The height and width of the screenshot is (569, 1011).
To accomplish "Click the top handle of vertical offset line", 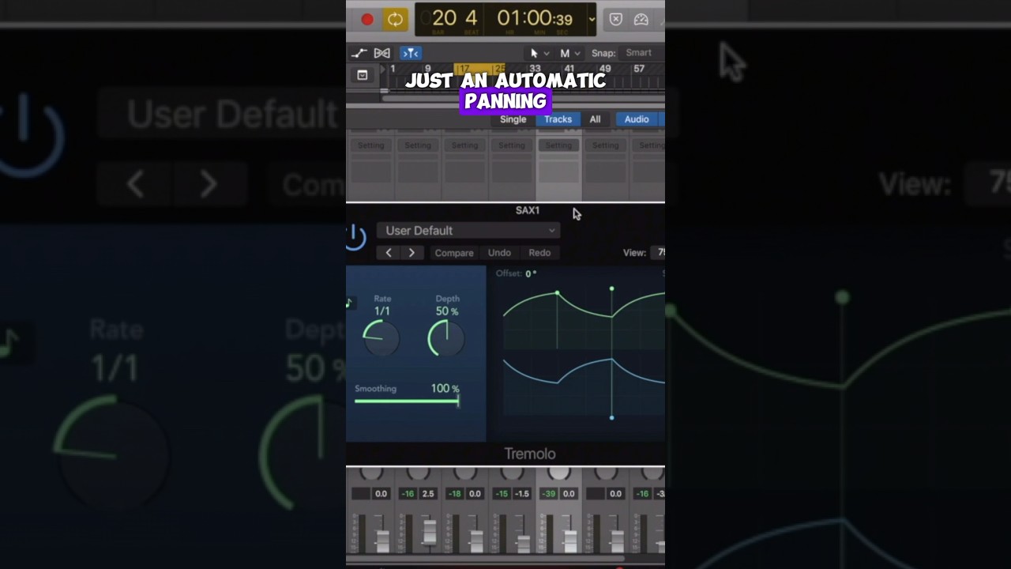I will point(611,288).
